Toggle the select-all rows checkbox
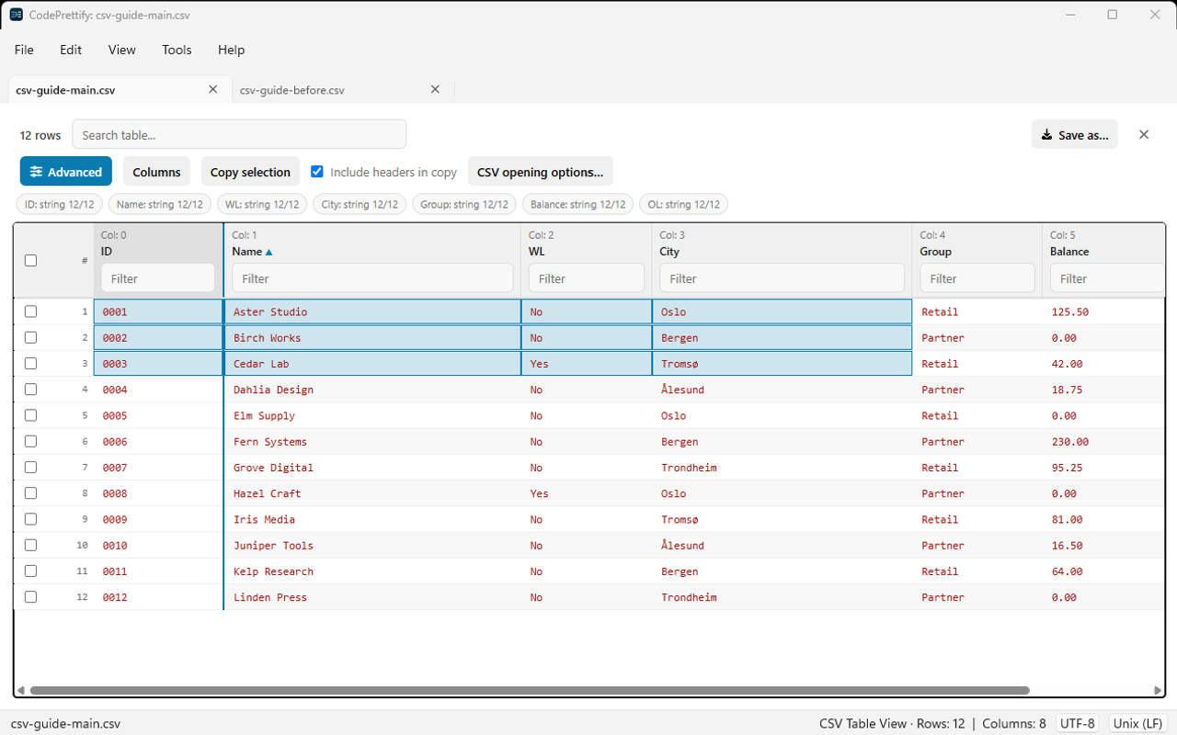 [x=30, y=260]
